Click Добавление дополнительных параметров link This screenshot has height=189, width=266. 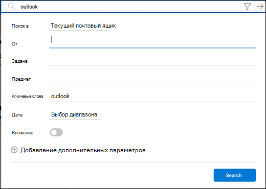point(83,150)
